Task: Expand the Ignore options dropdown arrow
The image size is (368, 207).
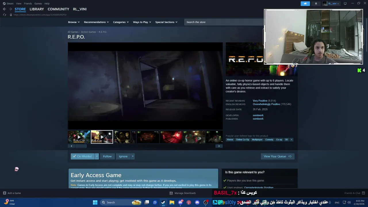Action: coord(133,156)
